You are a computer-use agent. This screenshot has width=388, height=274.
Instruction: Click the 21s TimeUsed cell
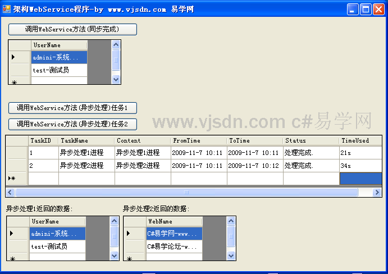click(360, 153)
